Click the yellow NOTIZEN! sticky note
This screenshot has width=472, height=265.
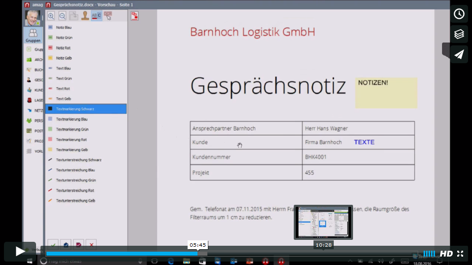pyautogui.click(x=386, y=93)
